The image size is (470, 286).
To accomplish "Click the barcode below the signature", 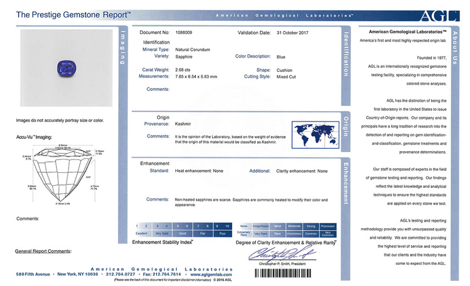I will 283,273.
